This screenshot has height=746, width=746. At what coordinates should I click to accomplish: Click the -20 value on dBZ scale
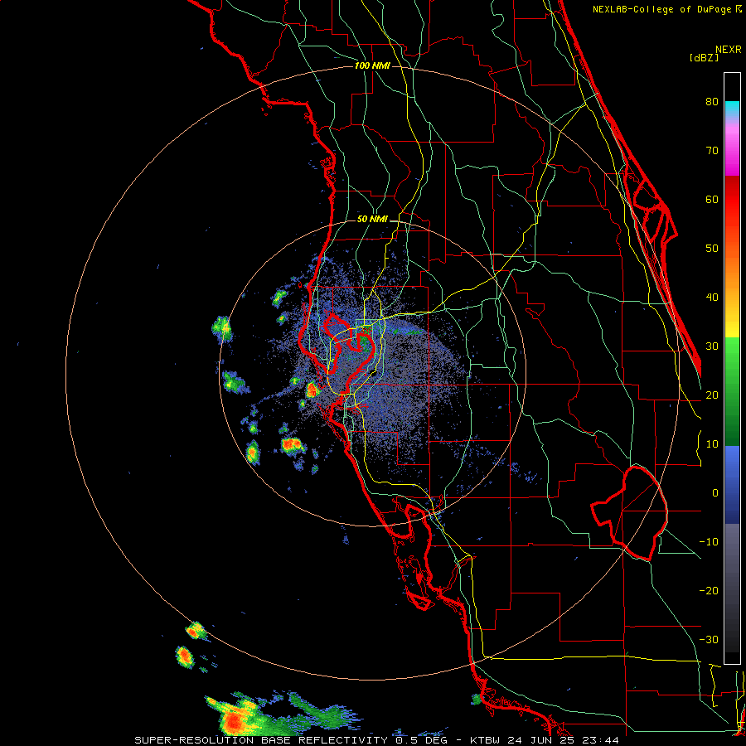coord(709,591)
